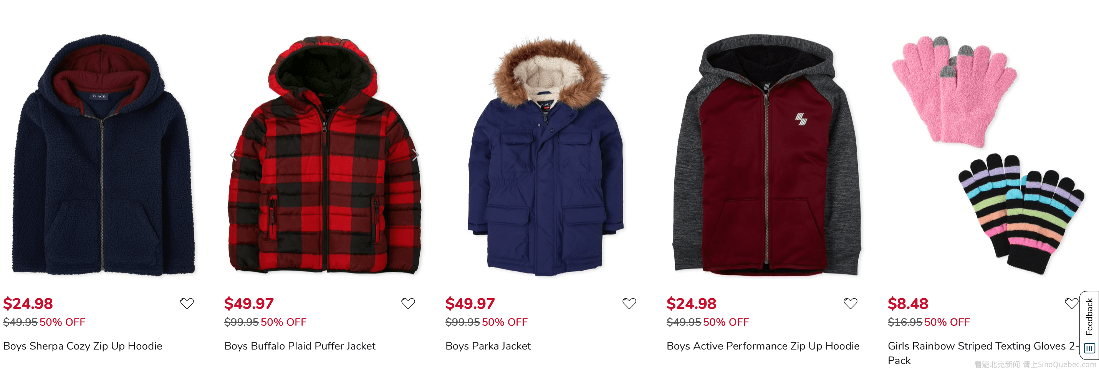
Task: Show previous image of plaid puffer jacket
Action: pos(233,155)
